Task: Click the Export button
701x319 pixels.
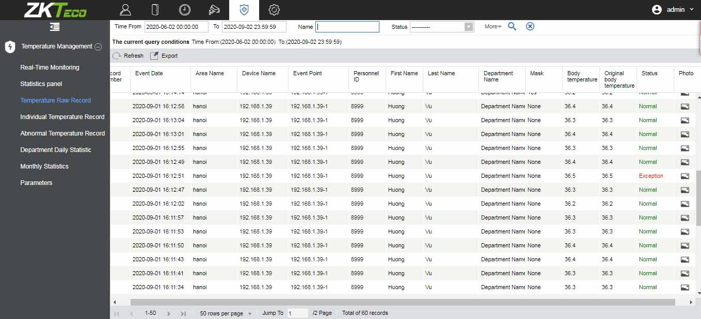Action: (164, 56)
